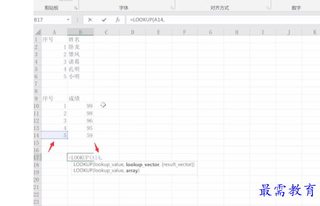
Task: Click cell B14 with score 59
Action: (x=80, y=135)
